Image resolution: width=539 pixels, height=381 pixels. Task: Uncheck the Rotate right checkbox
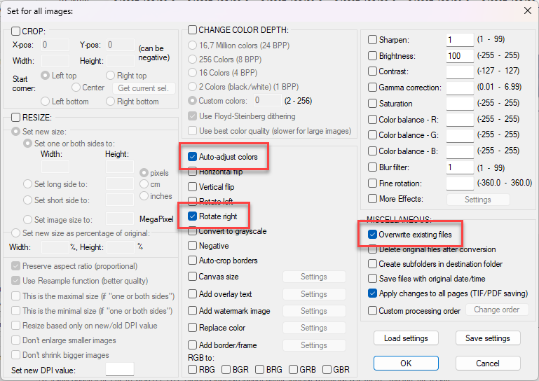pyautogui.click(x=193, y=216)
